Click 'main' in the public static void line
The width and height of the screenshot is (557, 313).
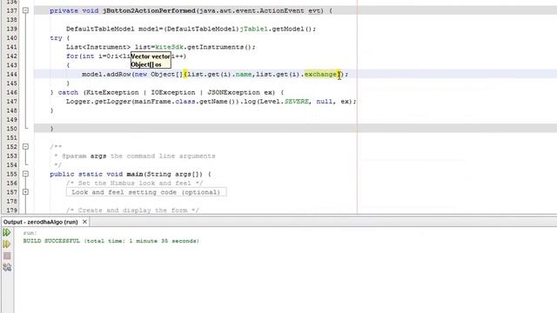pos(135,174)
